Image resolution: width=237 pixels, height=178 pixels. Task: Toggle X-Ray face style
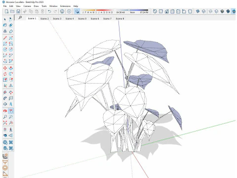point(197,11)
